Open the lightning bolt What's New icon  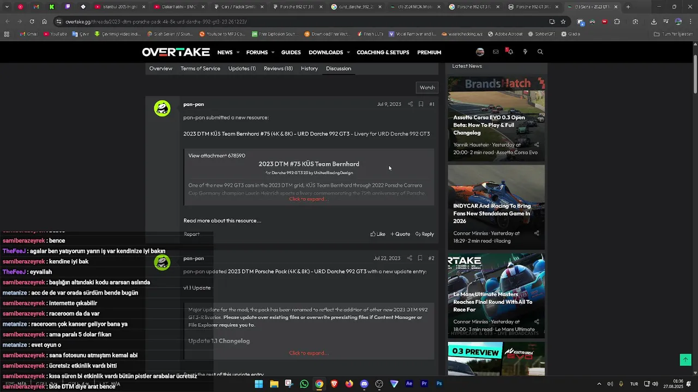coord(525,52)
